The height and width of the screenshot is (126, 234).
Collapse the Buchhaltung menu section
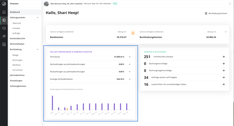pyautogui.click(x=37, y=49)
